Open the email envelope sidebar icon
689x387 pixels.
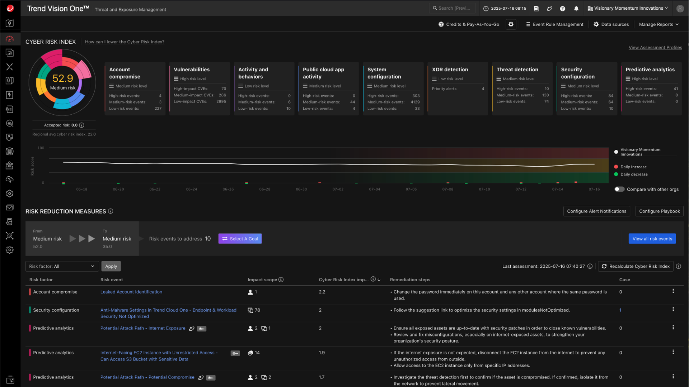pyautogui.click(x=10, y=207)
